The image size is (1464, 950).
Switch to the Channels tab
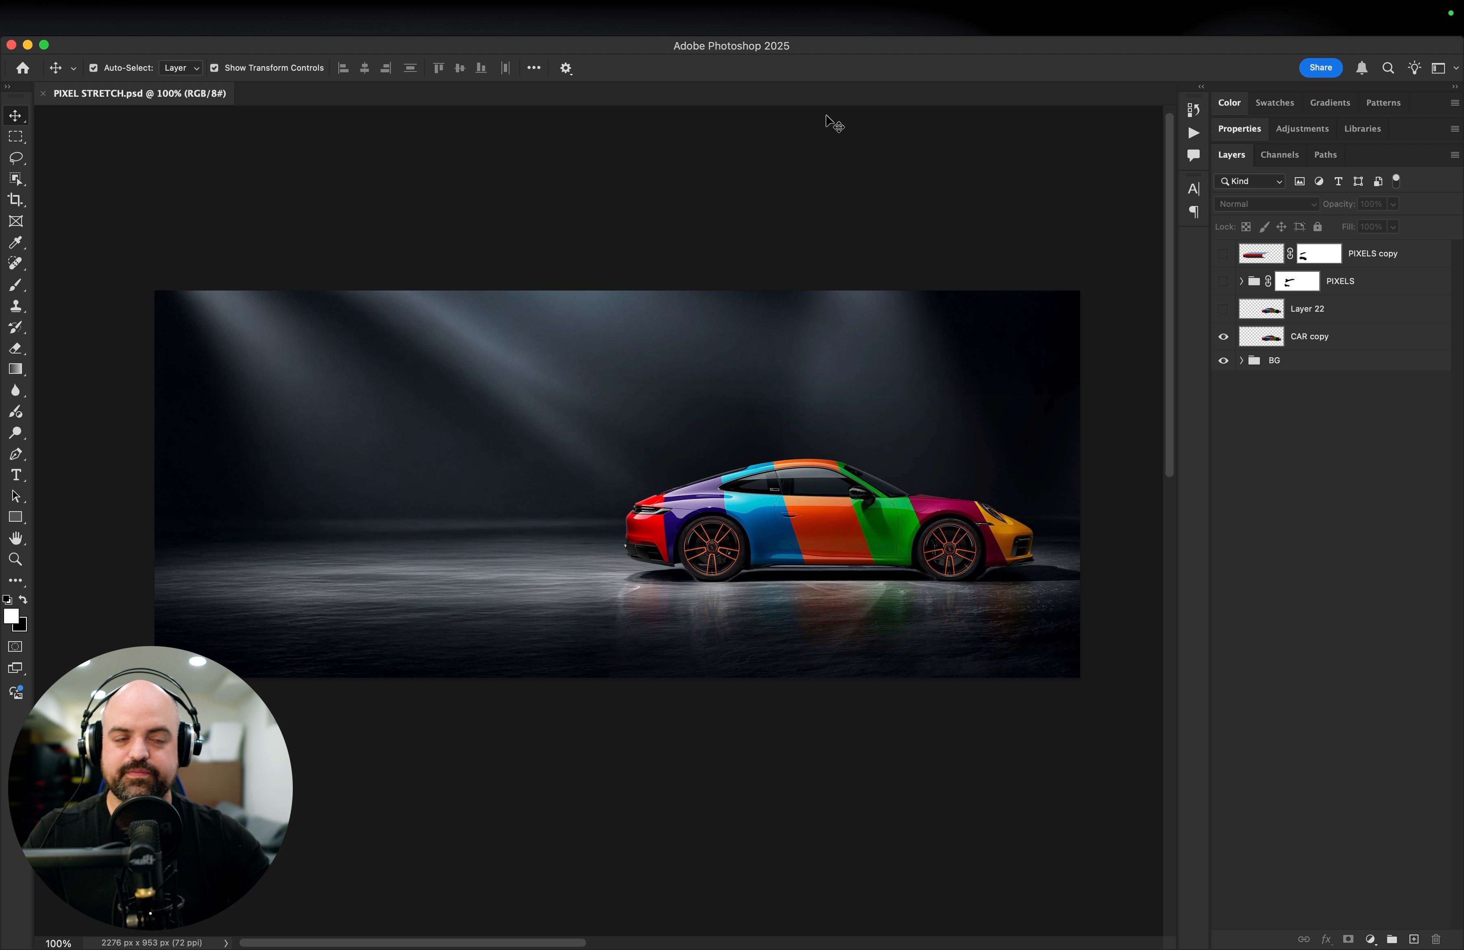click(1279, 155)
